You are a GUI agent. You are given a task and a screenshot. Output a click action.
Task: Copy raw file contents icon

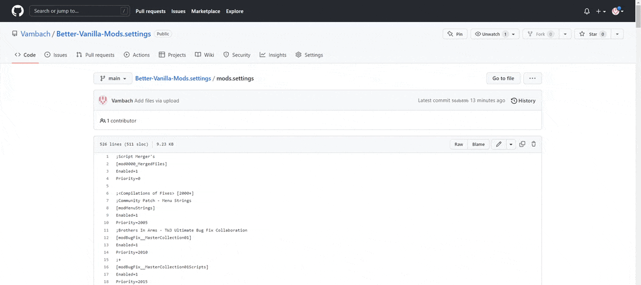pos(522,144)
